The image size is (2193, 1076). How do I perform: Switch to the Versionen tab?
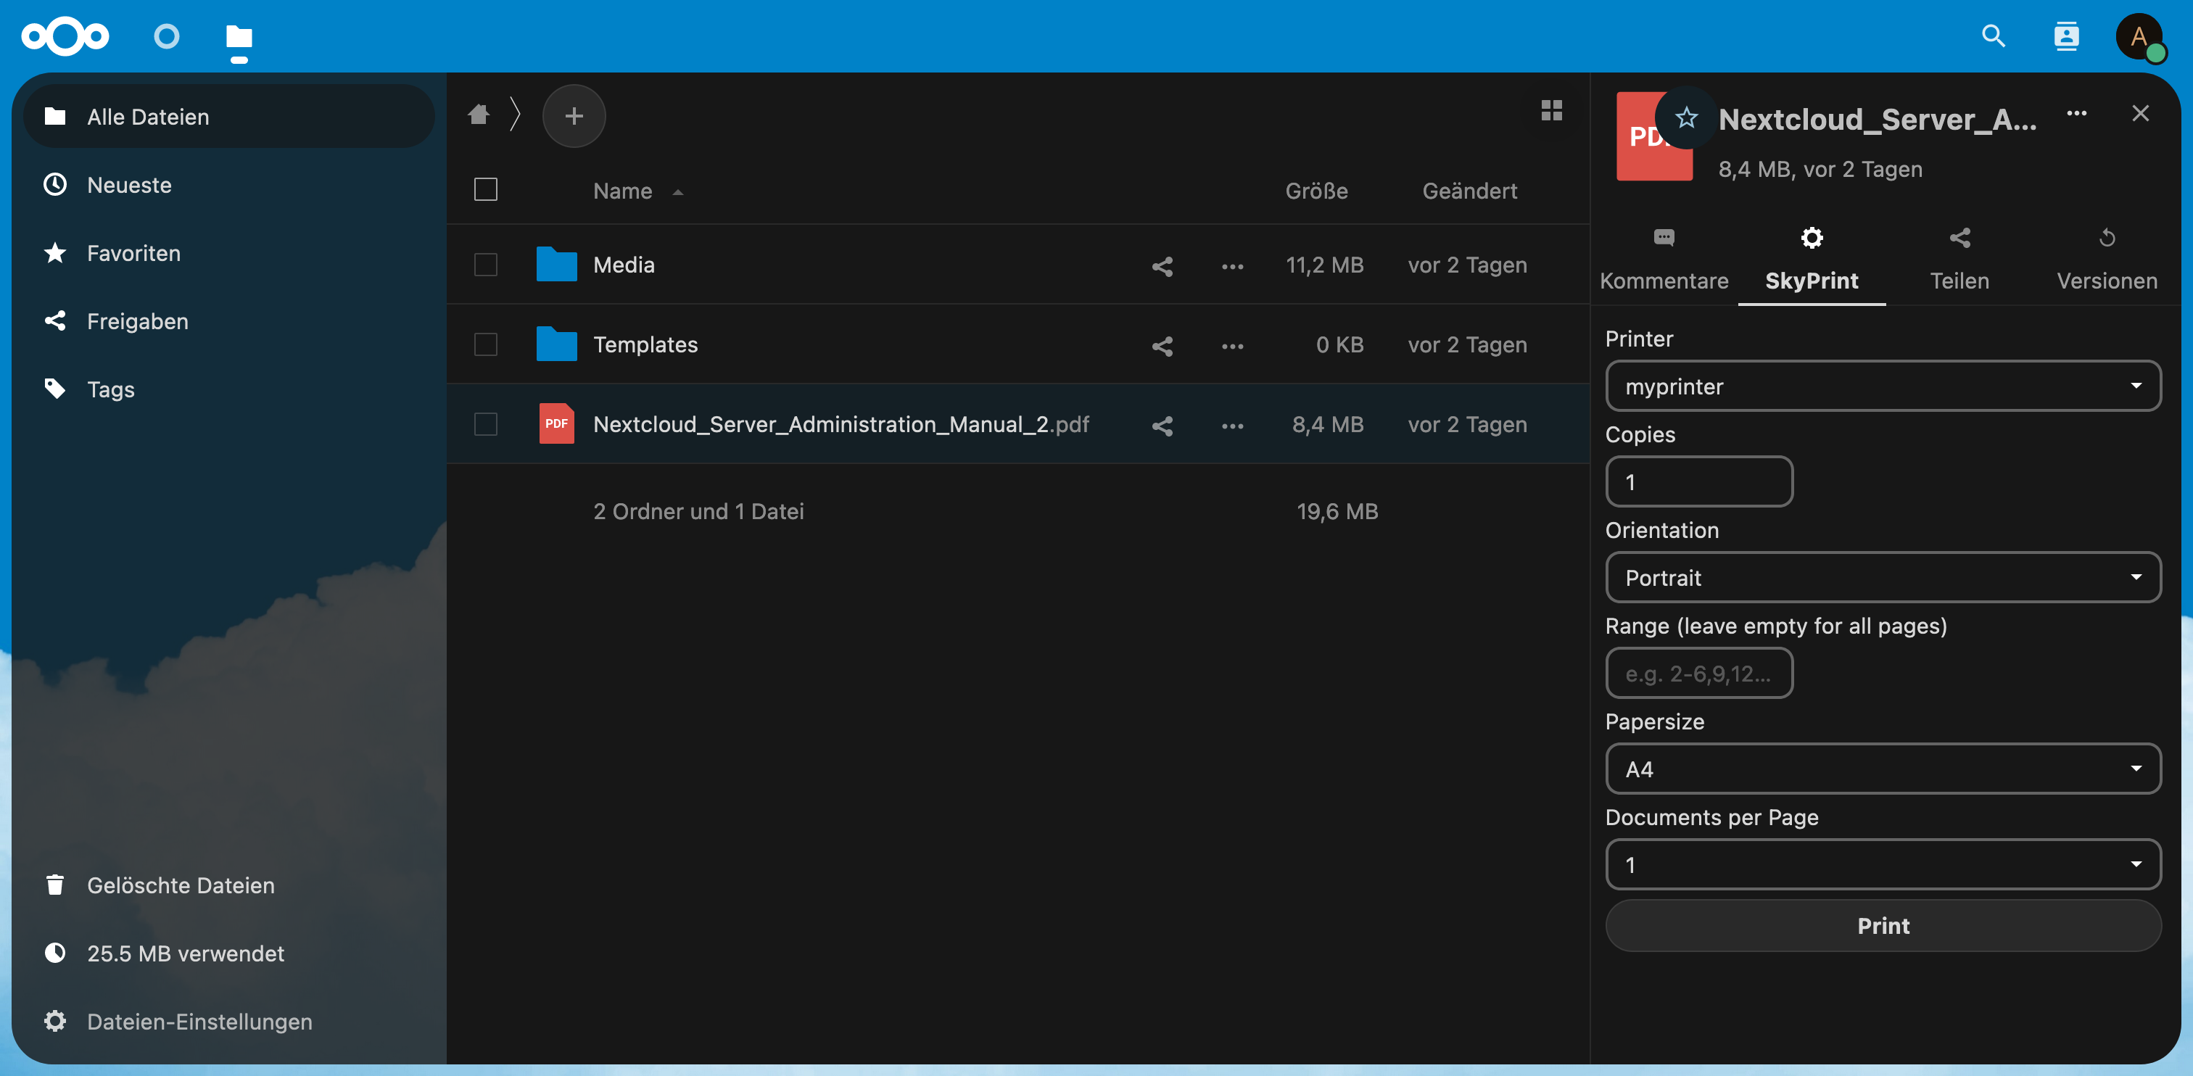(2106, 260)
